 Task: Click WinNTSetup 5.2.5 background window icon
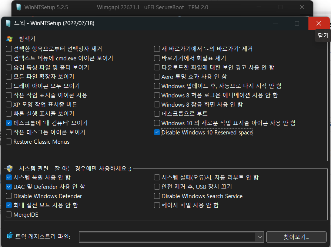point(19,7)
